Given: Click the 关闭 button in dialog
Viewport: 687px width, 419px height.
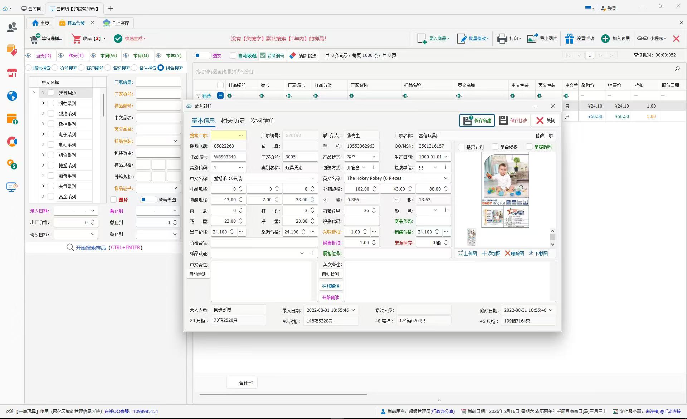Looking at the screenshot, I should coord(546,120).
